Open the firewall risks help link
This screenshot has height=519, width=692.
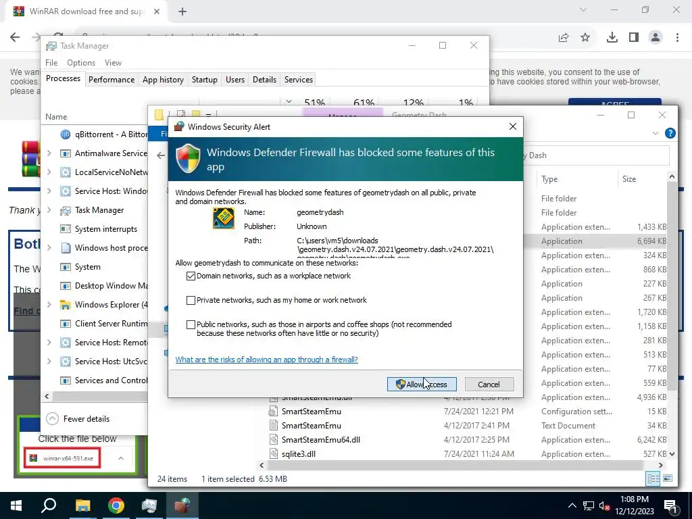pyautogui.click(x=266, y=360)
